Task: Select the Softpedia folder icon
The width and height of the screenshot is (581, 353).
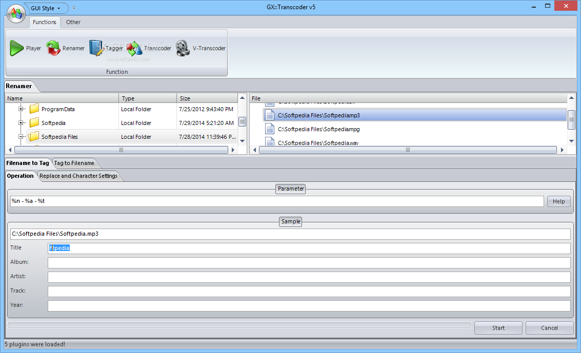Action: [x=34, y=122]
